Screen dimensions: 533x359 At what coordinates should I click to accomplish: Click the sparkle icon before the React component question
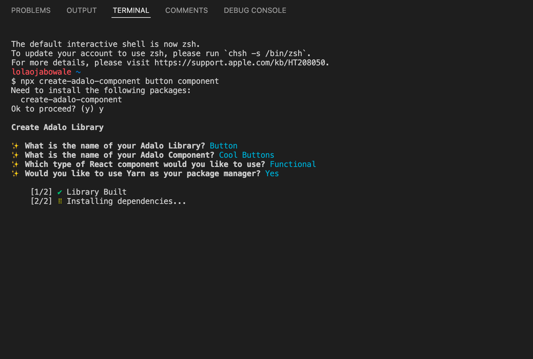coord(15,164)
